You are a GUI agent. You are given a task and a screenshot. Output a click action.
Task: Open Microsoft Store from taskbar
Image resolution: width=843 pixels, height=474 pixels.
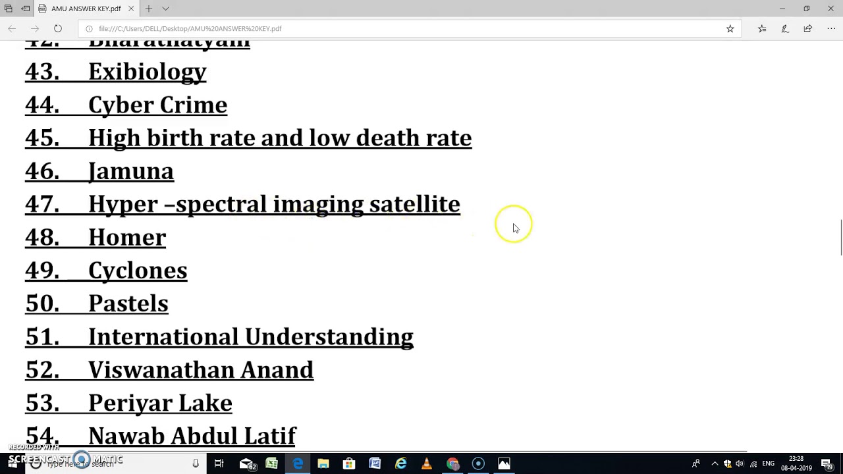[x=349, y=464]
